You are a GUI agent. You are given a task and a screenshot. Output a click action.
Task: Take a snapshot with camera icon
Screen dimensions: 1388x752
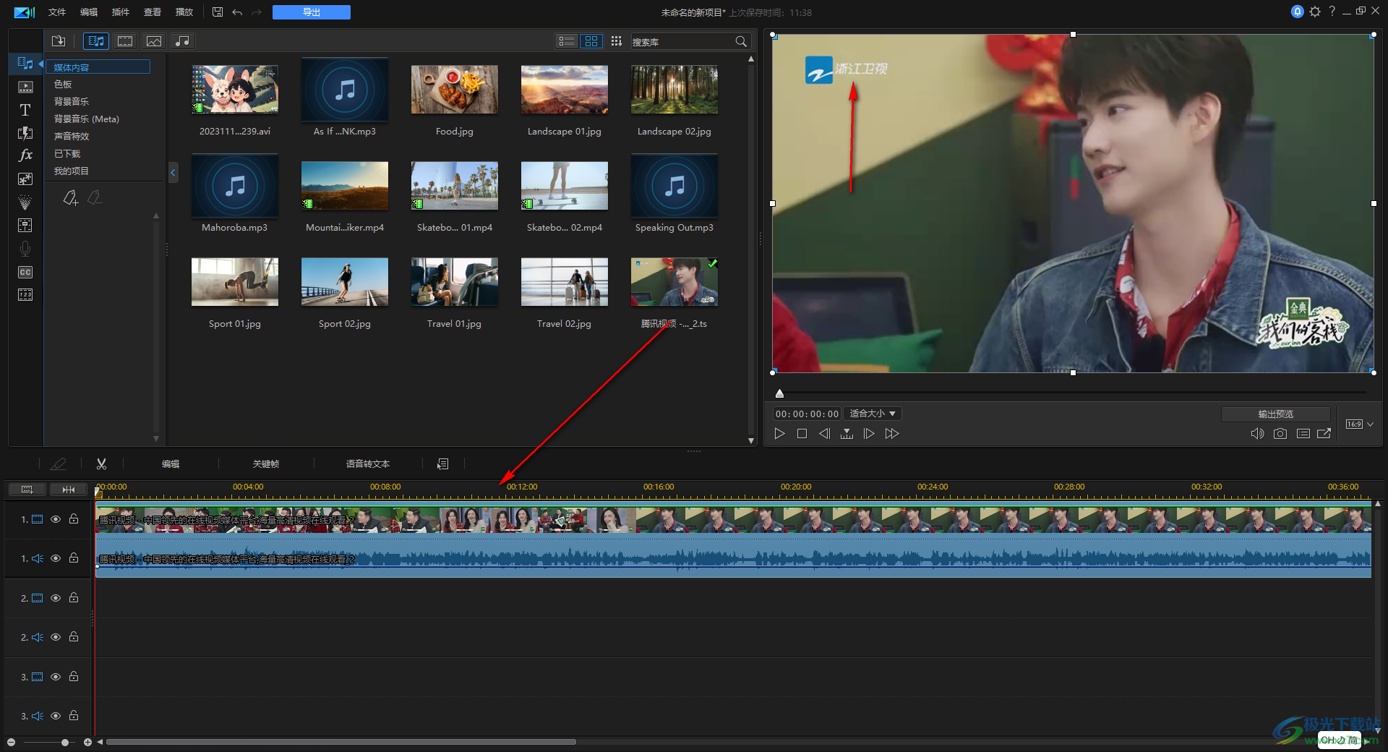(x=1280, y=434)
